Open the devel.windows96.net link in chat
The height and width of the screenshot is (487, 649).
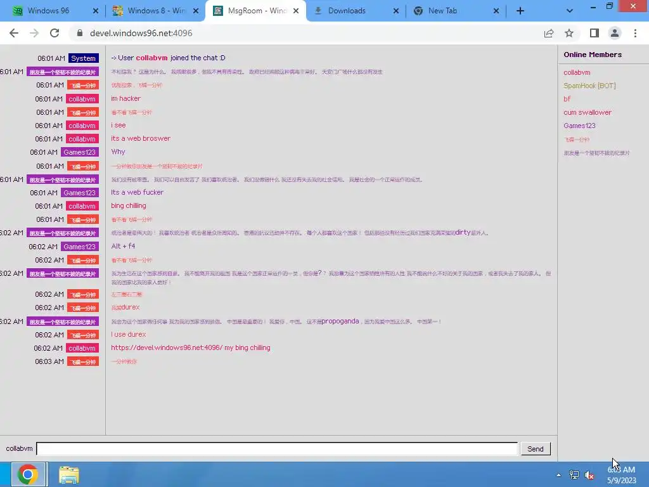pyautogui.click(x=167, y=347)
